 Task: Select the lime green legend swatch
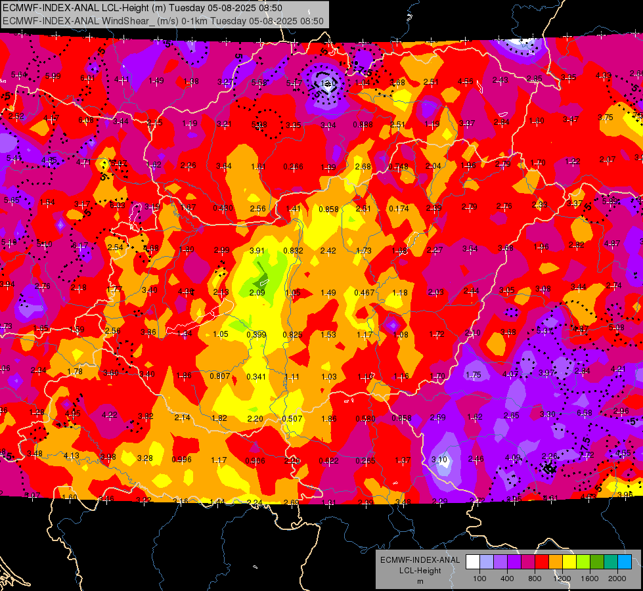coord(583,562)
